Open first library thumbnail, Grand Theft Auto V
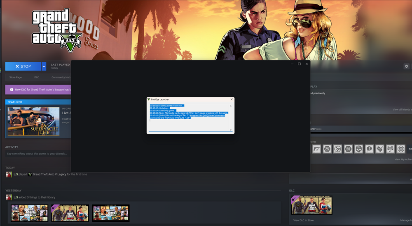 pyautogui.click(x=29, y=213)
